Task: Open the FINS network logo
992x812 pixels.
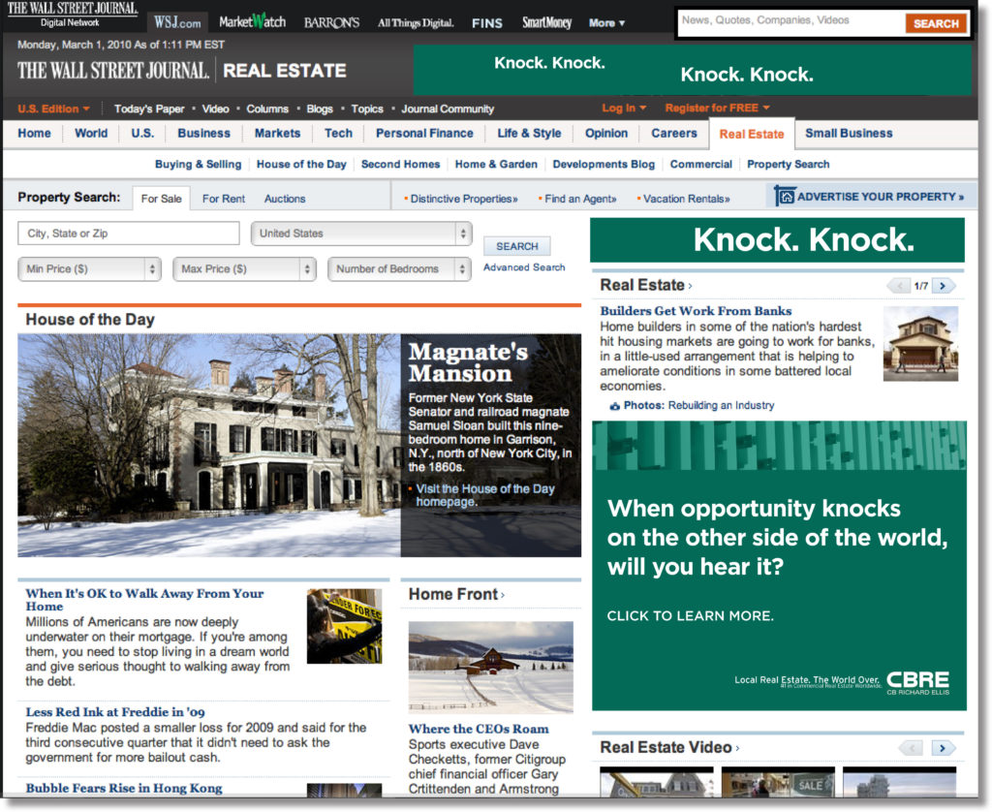Action: 487,23
